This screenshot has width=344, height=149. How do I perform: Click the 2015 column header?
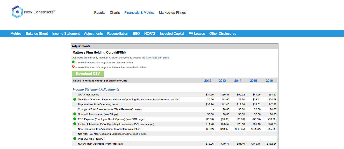point(254,81)
